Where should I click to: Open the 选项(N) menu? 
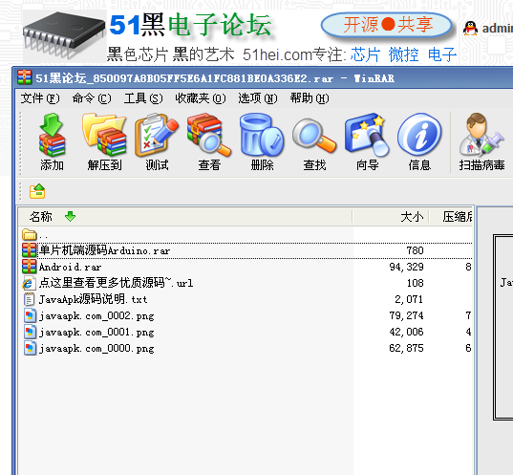point(258,98)
